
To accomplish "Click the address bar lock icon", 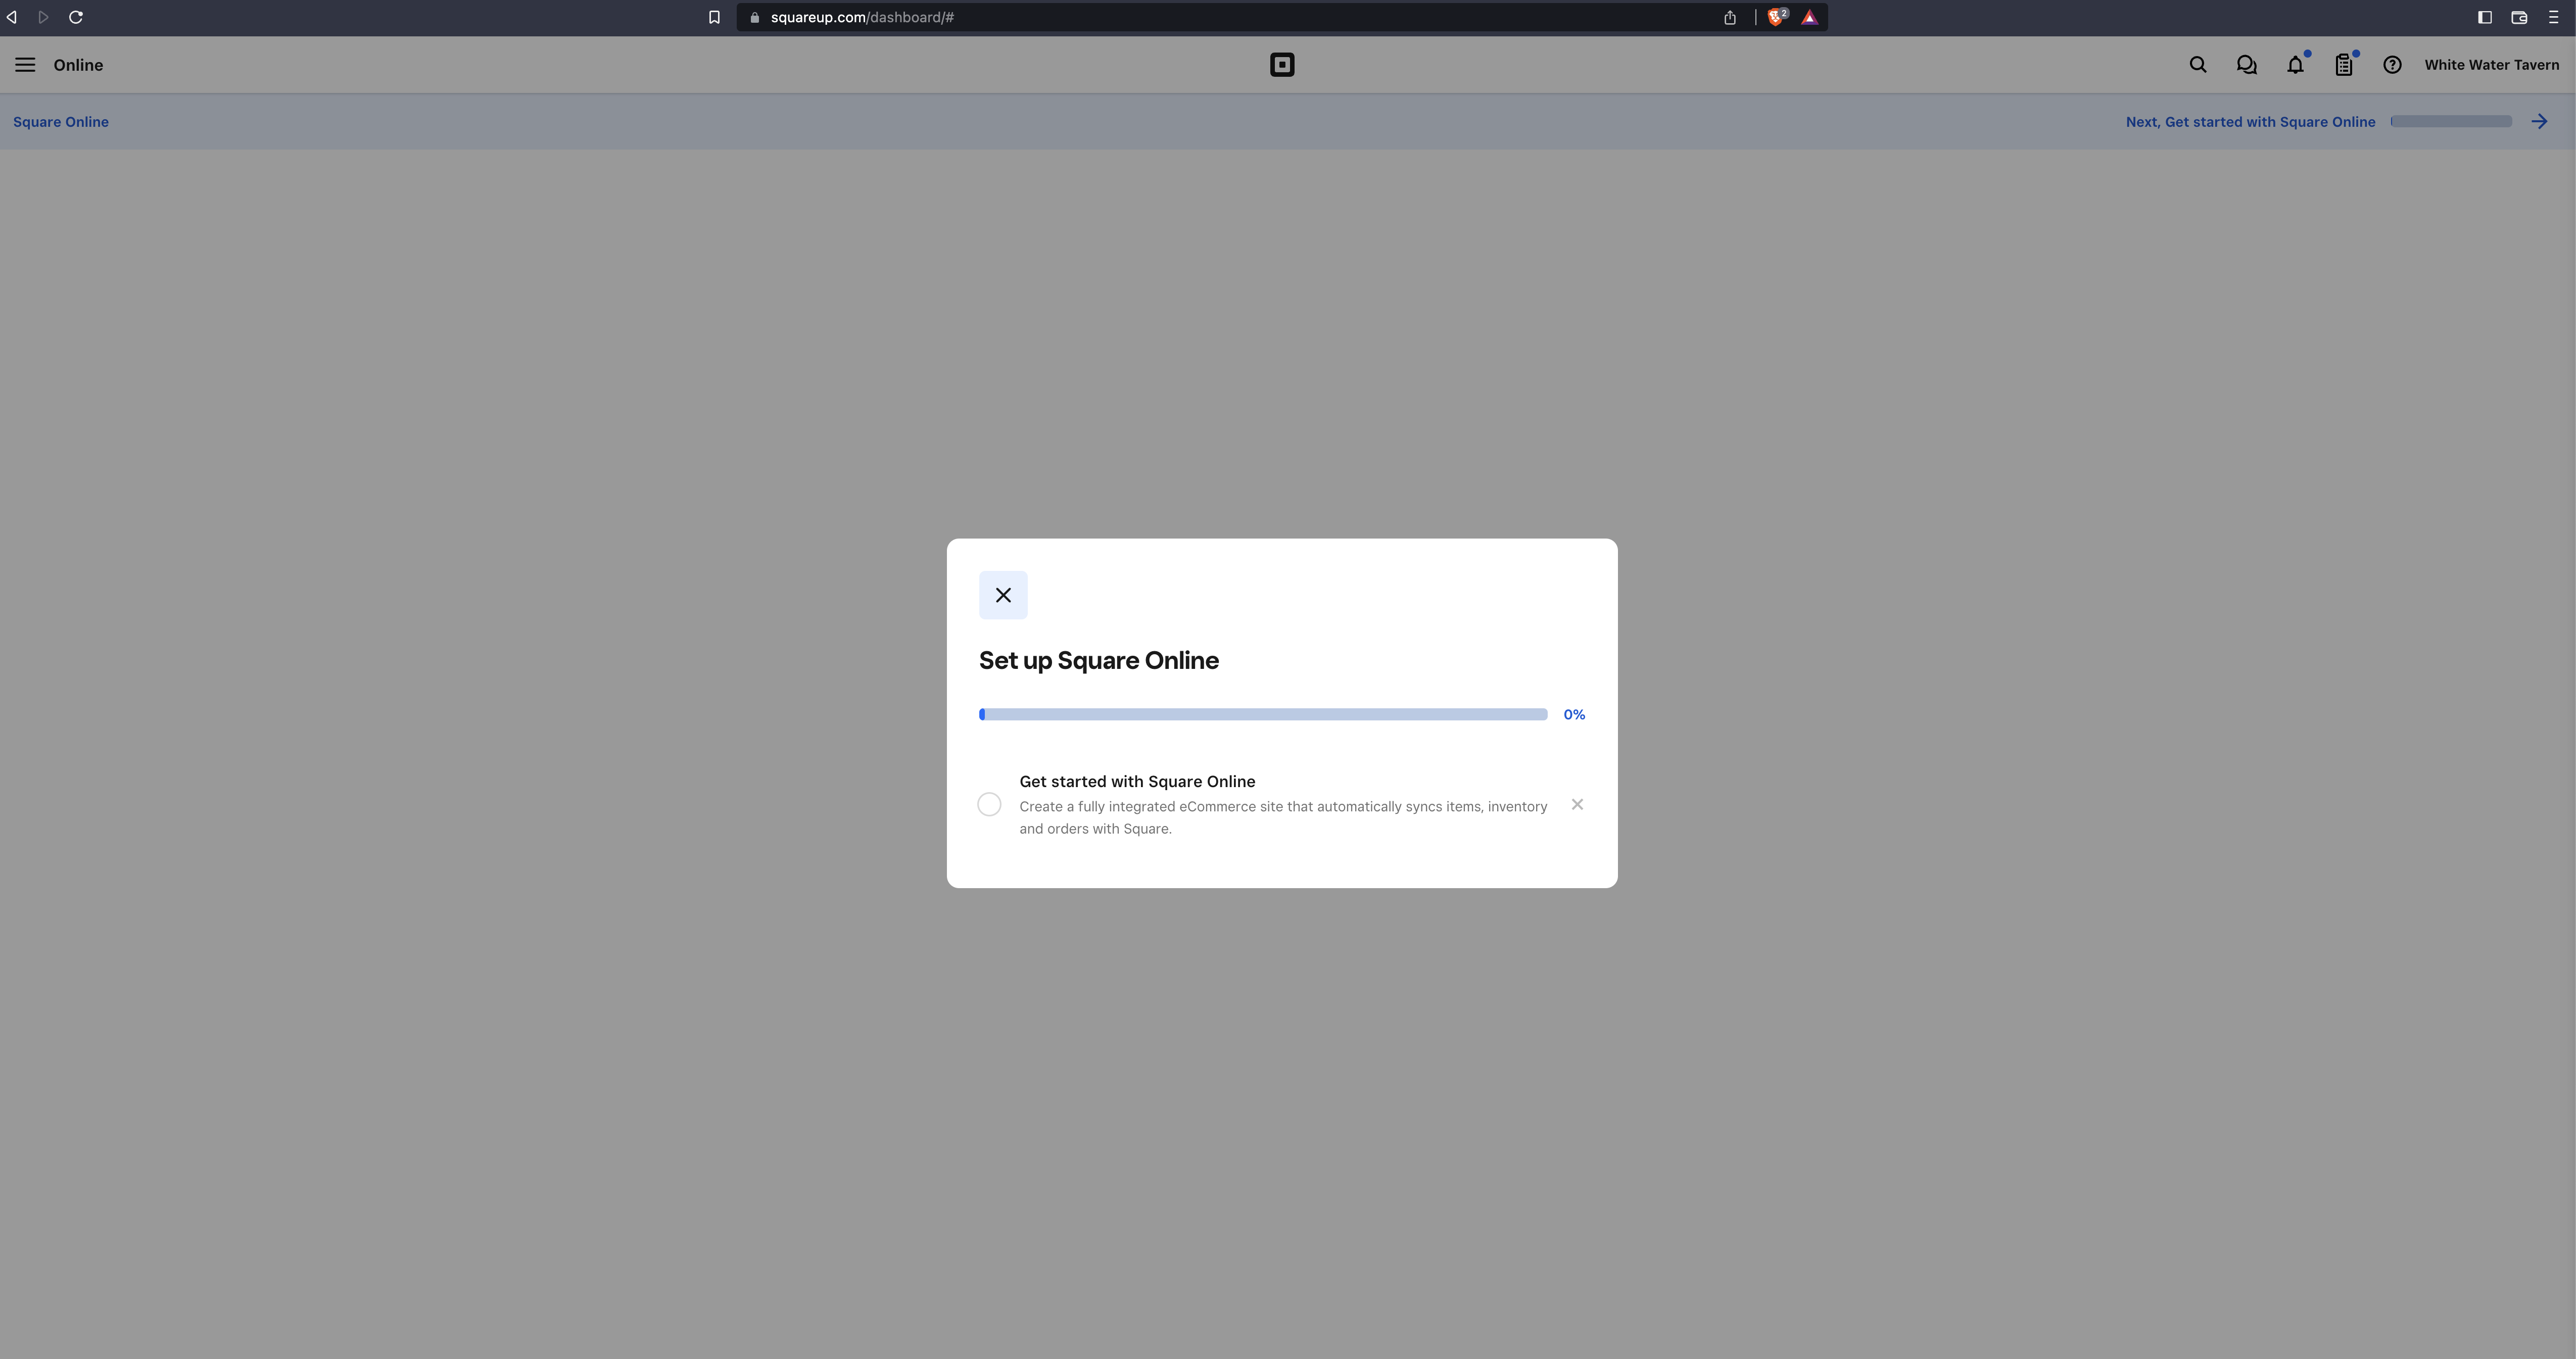I will tap(755, 17).
